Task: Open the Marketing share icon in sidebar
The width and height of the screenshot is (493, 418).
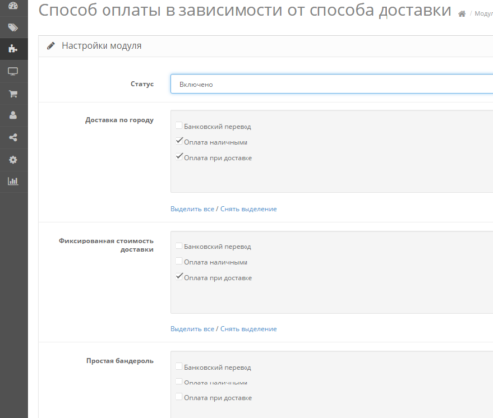Action: click(13, 137)
